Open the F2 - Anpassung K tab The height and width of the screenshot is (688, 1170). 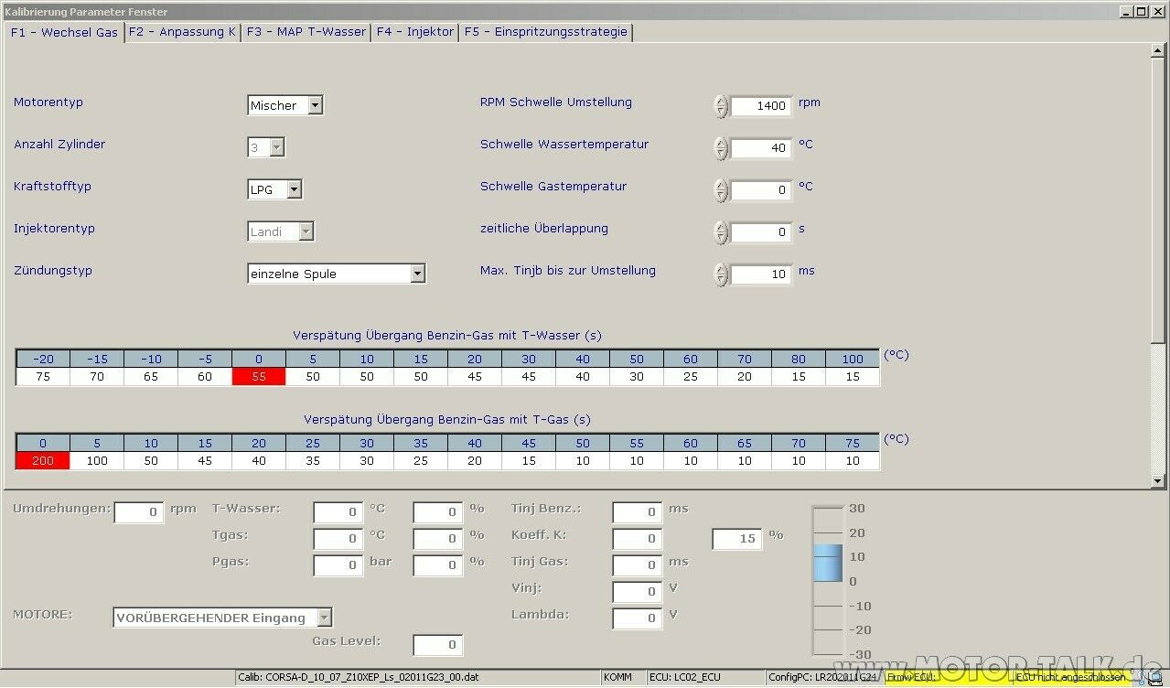pyautogui.click(x=183, y=32)
